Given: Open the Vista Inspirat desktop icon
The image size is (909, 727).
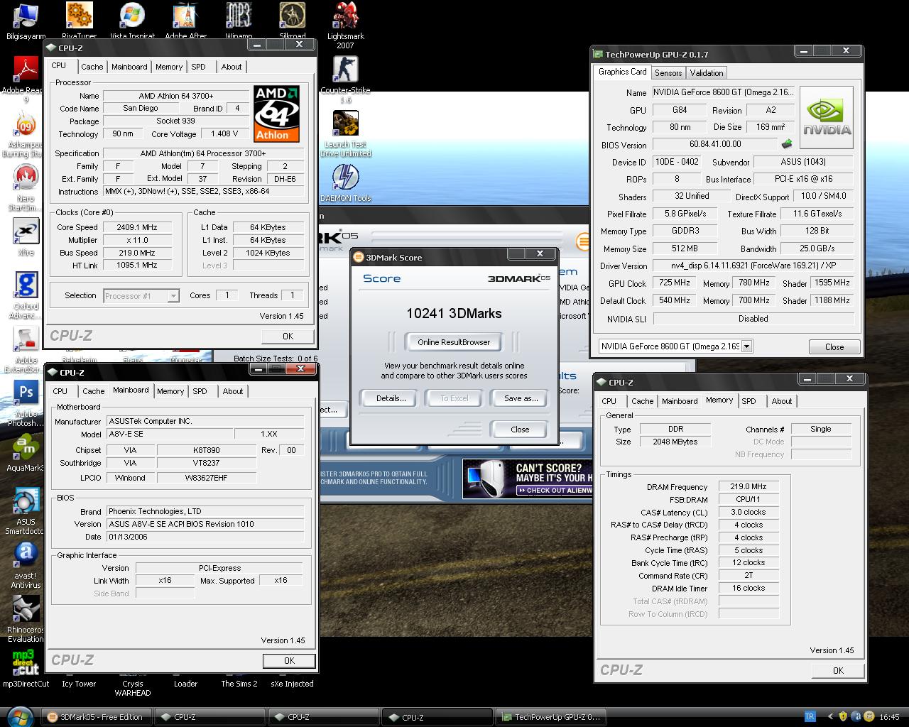Looking at the screenshot, I should click(132, 16).
